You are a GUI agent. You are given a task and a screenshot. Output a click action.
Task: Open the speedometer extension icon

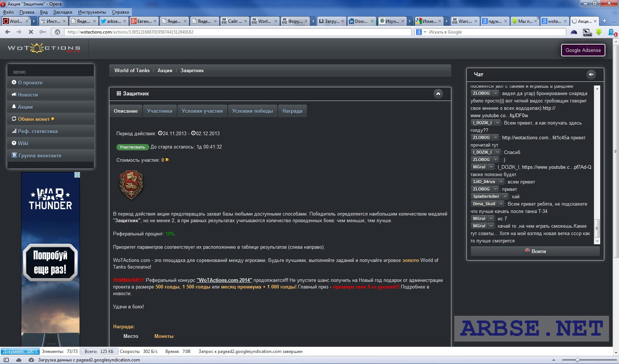coord(574,32)
